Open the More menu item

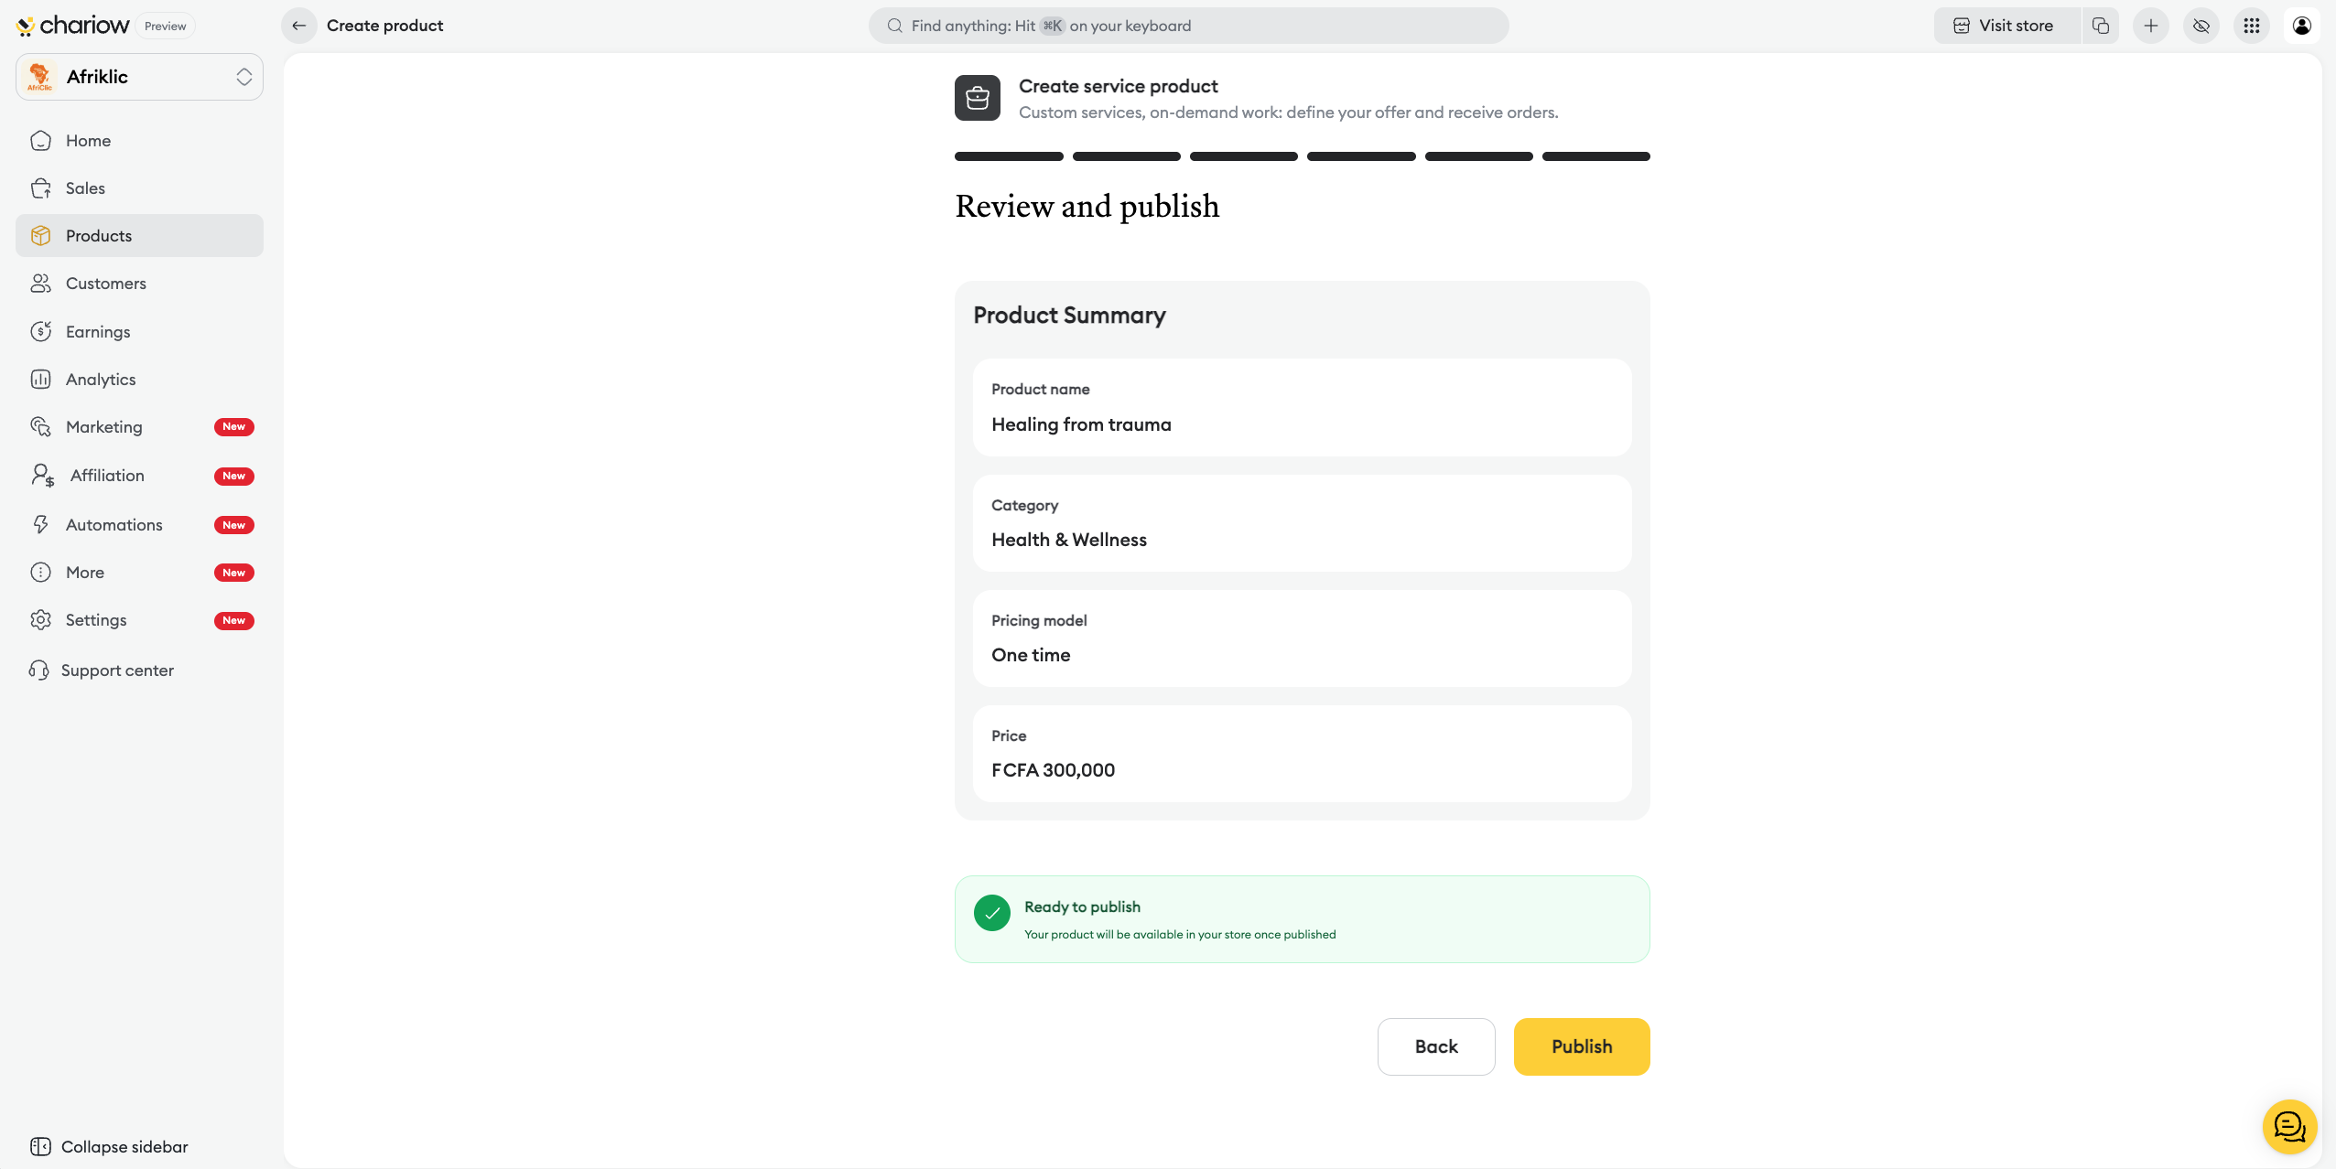coord(85,573)
